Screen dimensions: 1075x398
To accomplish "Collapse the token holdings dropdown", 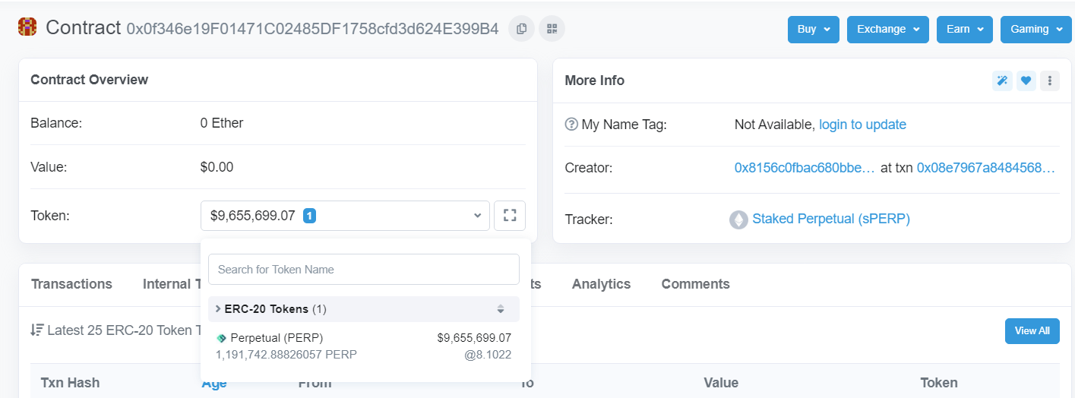I will [x=345, y=216].
